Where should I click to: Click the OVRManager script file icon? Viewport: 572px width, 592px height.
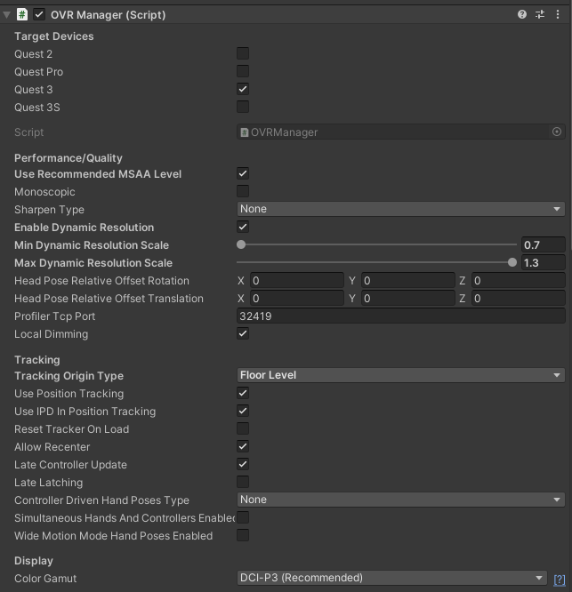pos(245,132)
